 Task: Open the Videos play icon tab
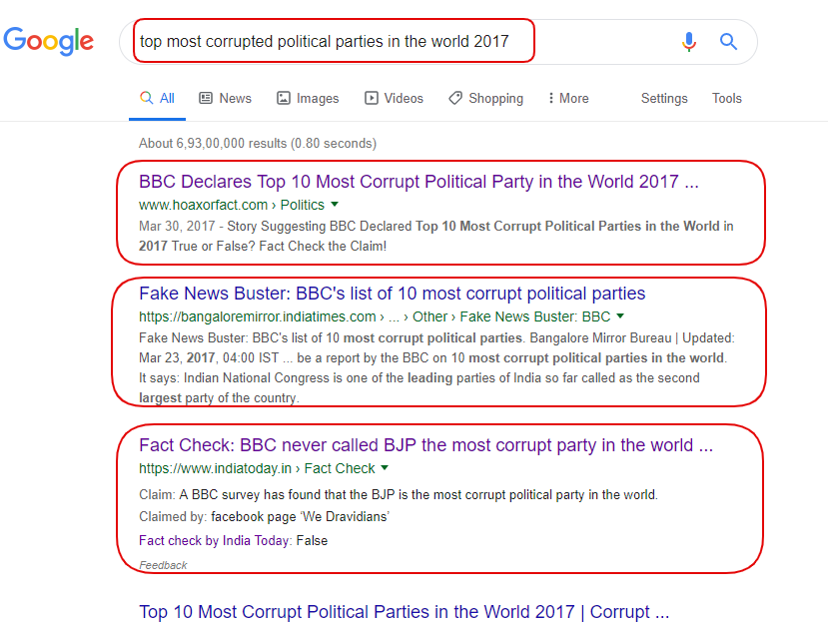tap(372, 98)
